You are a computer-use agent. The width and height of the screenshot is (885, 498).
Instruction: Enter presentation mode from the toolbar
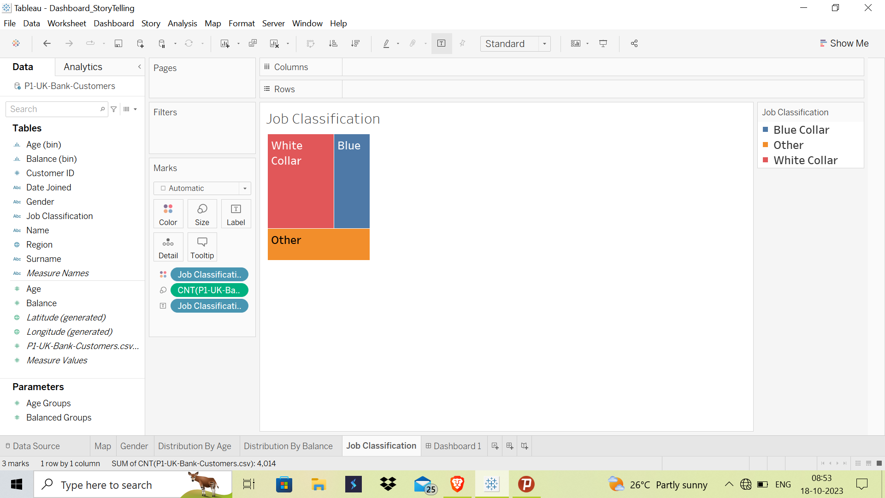[604, 43]
